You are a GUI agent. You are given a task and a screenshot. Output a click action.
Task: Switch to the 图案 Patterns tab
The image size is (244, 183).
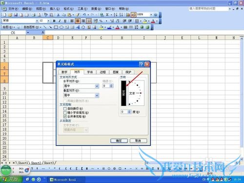pyautogui.click(x=116, y=72)
